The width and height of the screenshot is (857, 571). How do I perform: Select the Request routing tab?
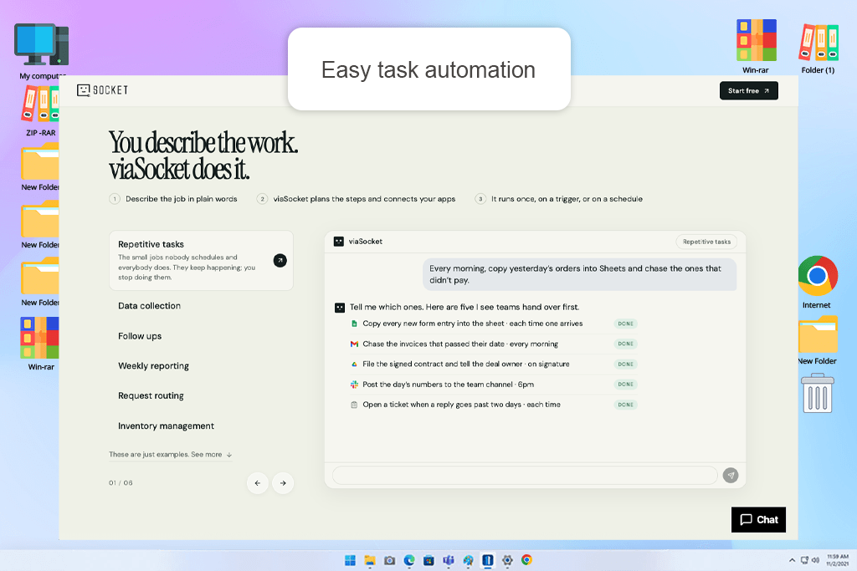tap(151, 395)
